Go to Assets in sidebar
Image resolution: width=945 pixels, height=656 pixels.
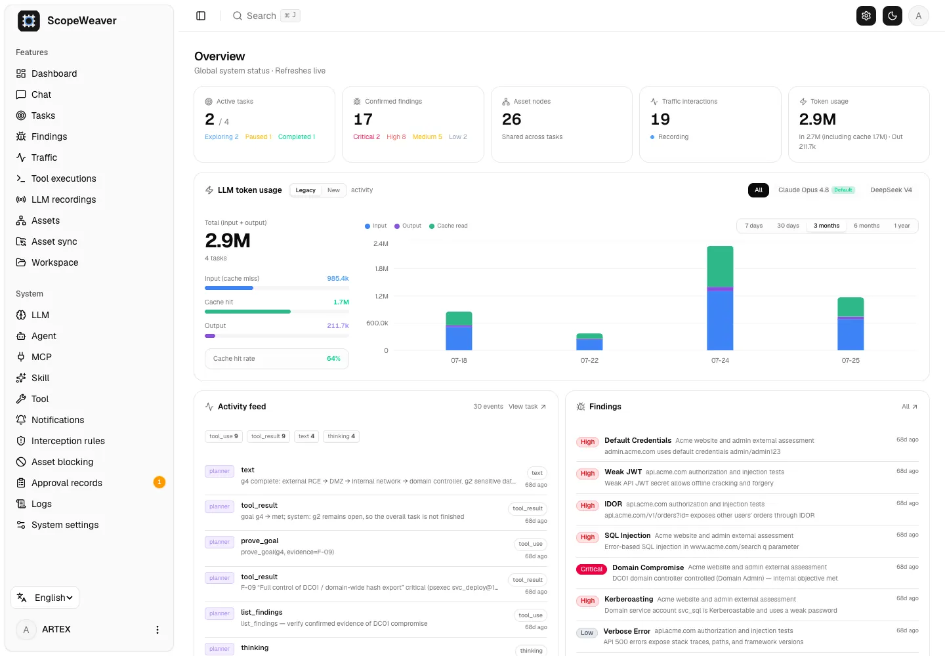[89, 220]
